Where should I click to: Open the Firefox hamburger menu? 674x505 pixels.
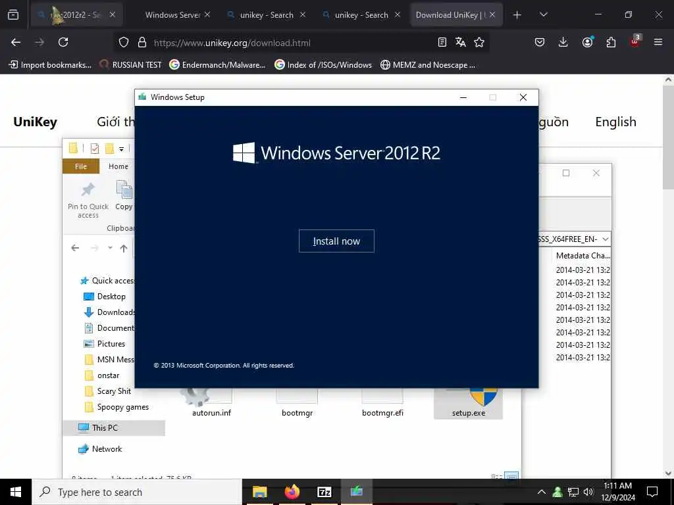click(658, 42)
